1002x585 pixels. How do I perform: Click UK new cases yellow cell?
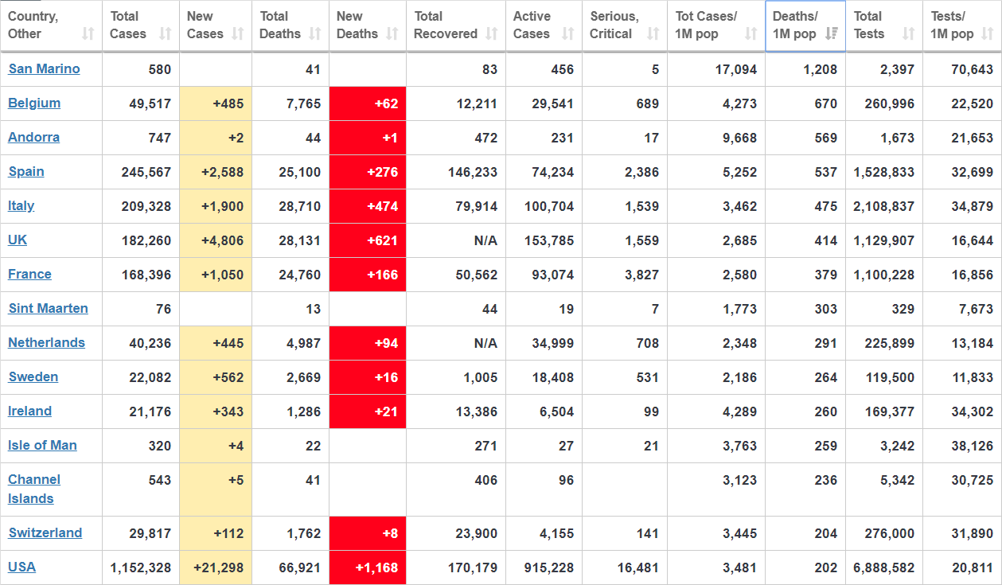[216, 240]
